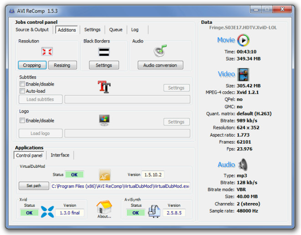
Task: Click the Logo Settings button
Action: (176, 122)
